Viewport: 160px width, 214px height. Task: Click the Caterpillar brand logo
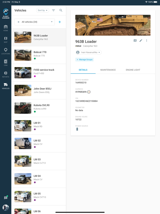[78, 46]
